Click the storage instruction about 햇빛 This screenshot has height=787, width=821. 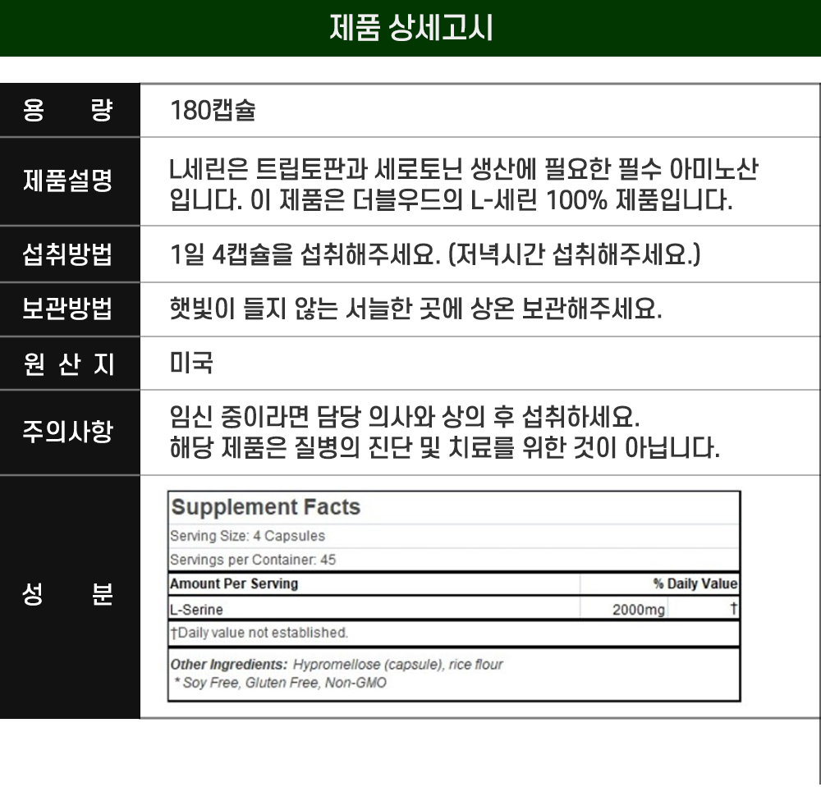tap(415, 309)
